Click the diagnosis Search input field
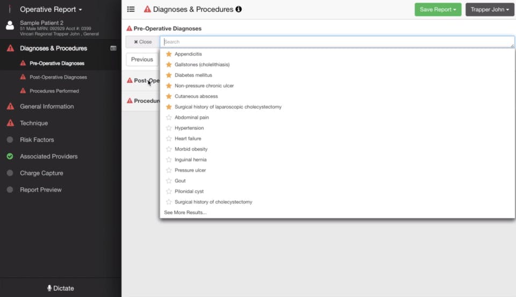 pyautogui.click(x=338, y=42)
